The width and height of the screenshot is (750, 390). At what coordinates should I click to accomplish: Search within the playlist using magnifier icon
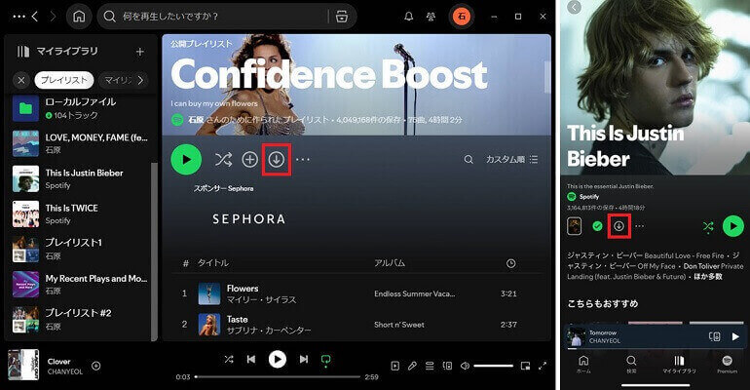coord(469,159)
